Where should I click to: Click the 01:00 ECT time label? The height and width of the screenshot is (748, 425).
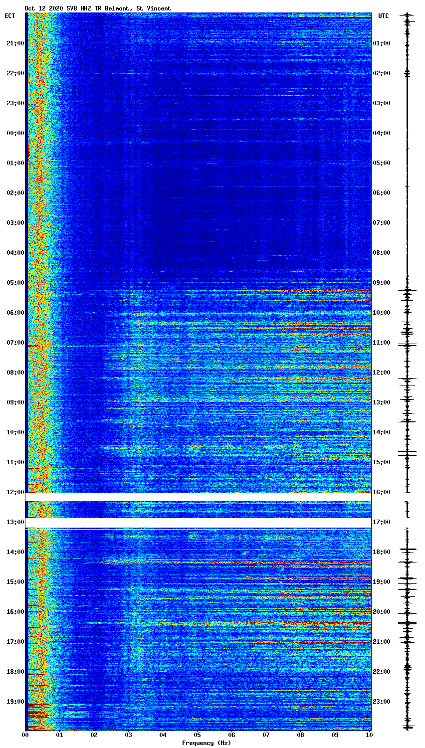click(x=15, y=163)
